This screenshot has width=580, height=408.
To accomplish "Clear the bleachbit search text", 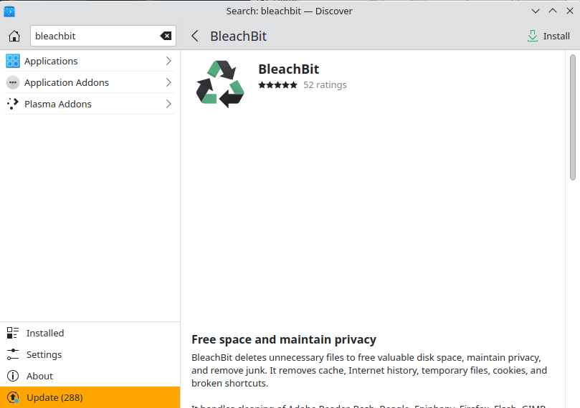I will click(166, 36).
